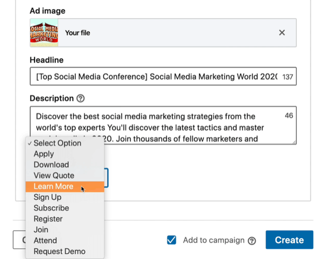Uncheck the Add to campaign checkbox
Image resolution: width=323 pixels, height=259 pixels.
pos(171,240)
